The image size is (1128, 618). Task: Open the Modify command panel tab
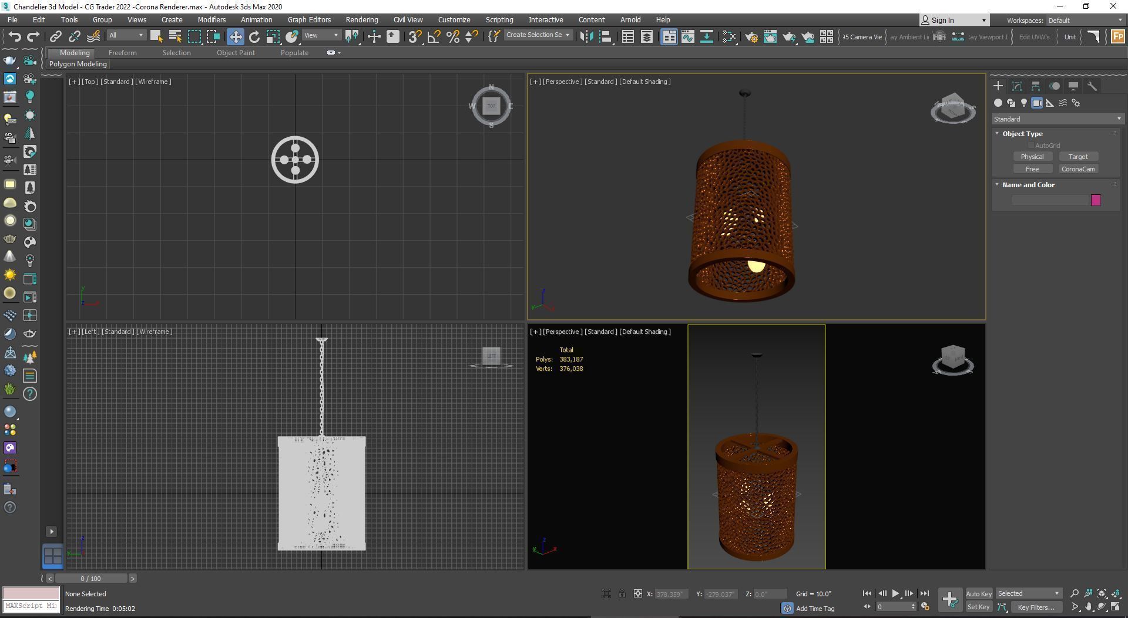tap(1017, 86)
